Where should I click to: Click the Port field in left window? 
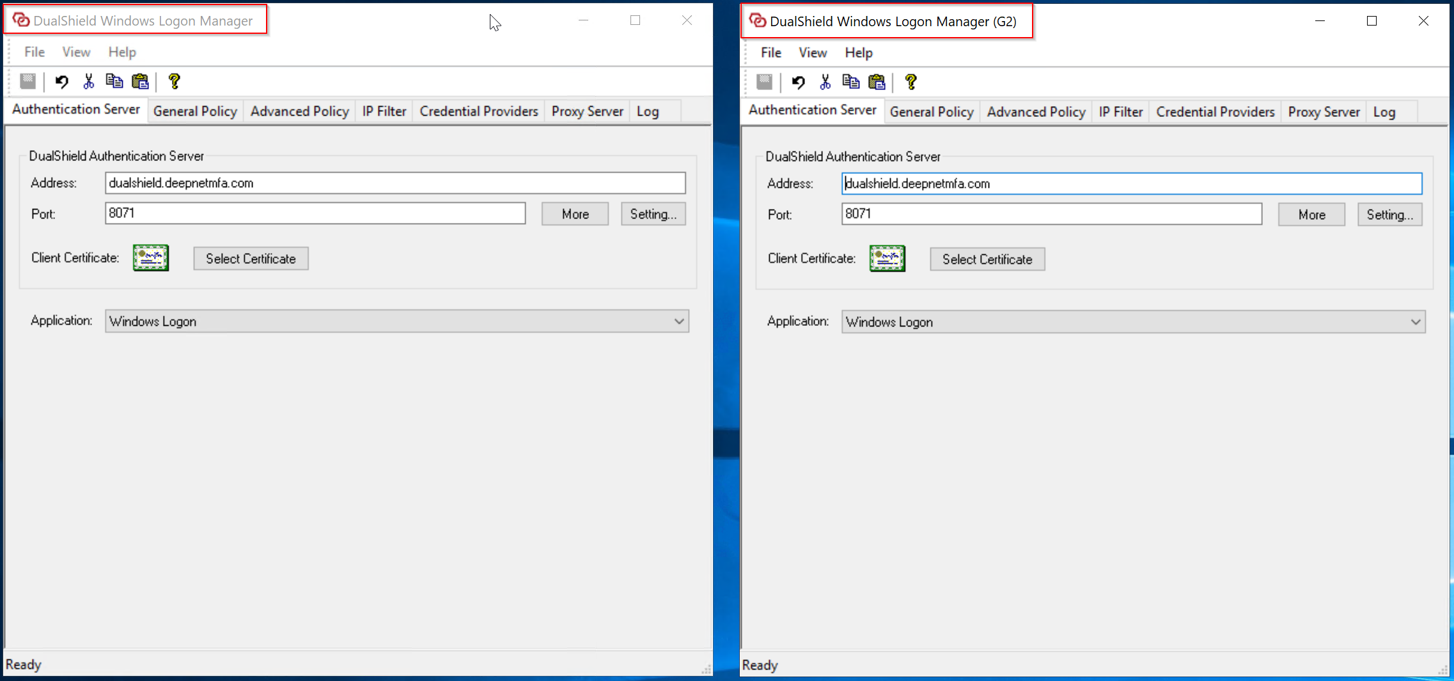point(315,213)
